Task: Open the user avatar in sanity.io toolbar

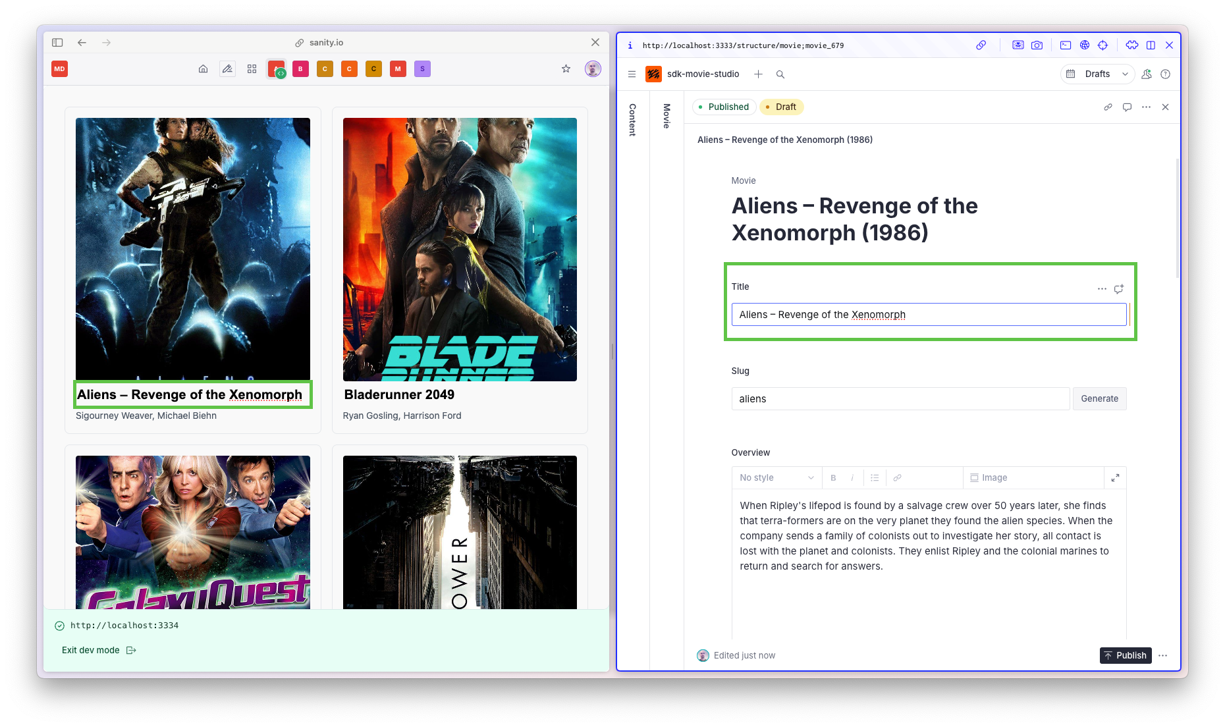Action: 593,68
